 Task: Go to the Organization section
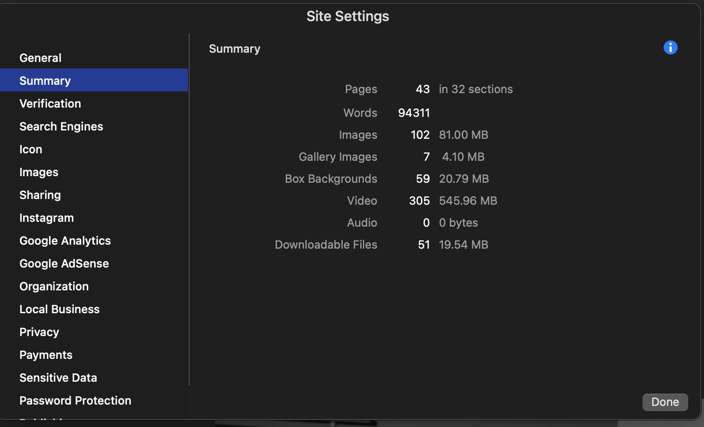click(54, 286)
